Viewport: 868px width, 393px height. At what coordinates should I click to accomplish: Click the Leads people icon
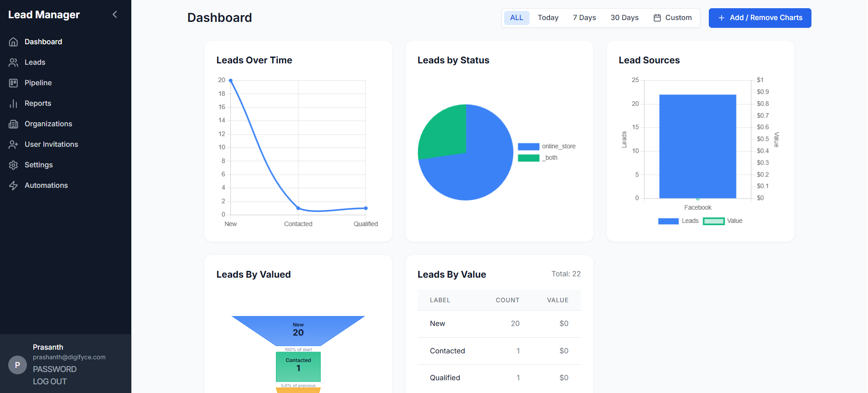[14, 62]
